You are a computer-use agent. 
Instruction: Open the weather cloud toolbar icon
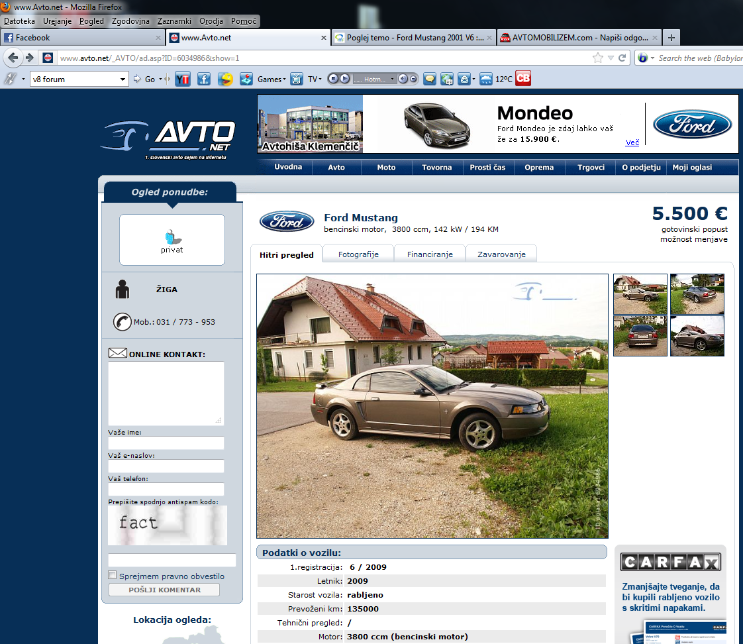tap(485, 80)
